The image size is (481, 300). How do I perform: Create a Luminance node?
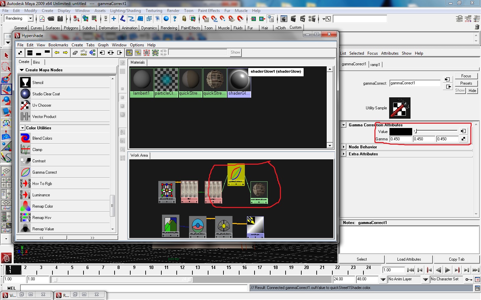pos(65,195)
